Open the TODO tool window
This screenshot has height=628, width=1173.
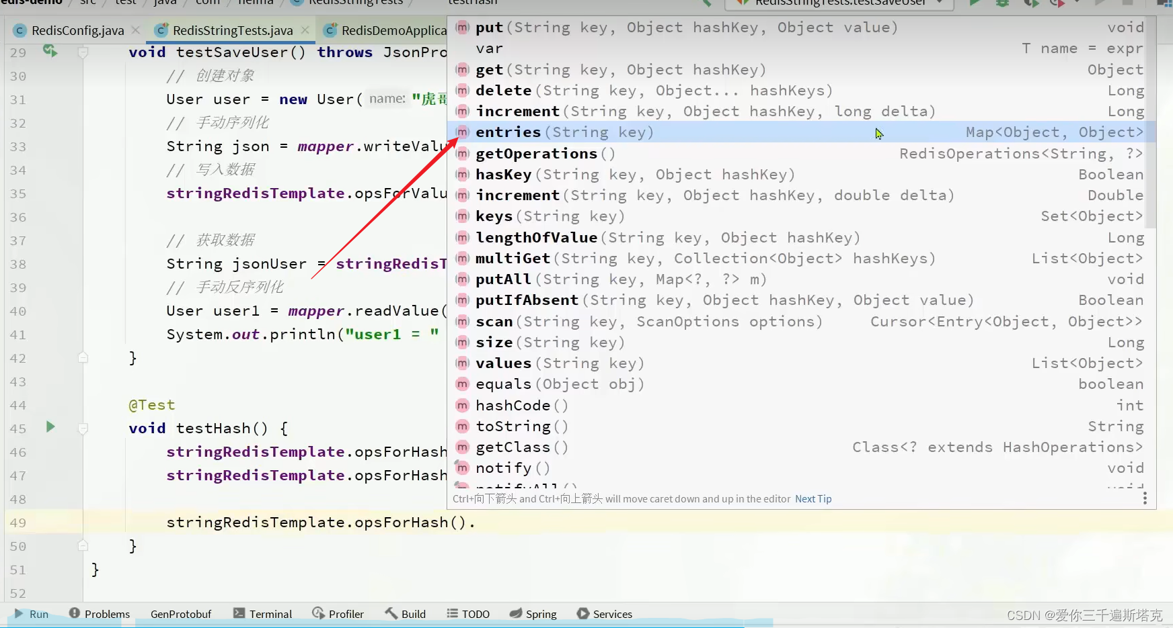pyautogui.click(x=476, y=613)
